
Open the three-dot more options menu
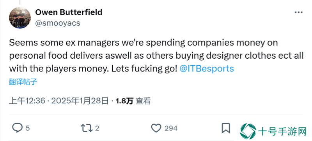(x=298, y=12)
